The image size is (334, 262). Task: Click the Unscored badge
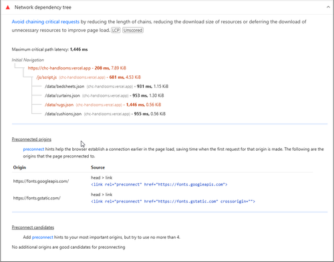click(133, 30)
